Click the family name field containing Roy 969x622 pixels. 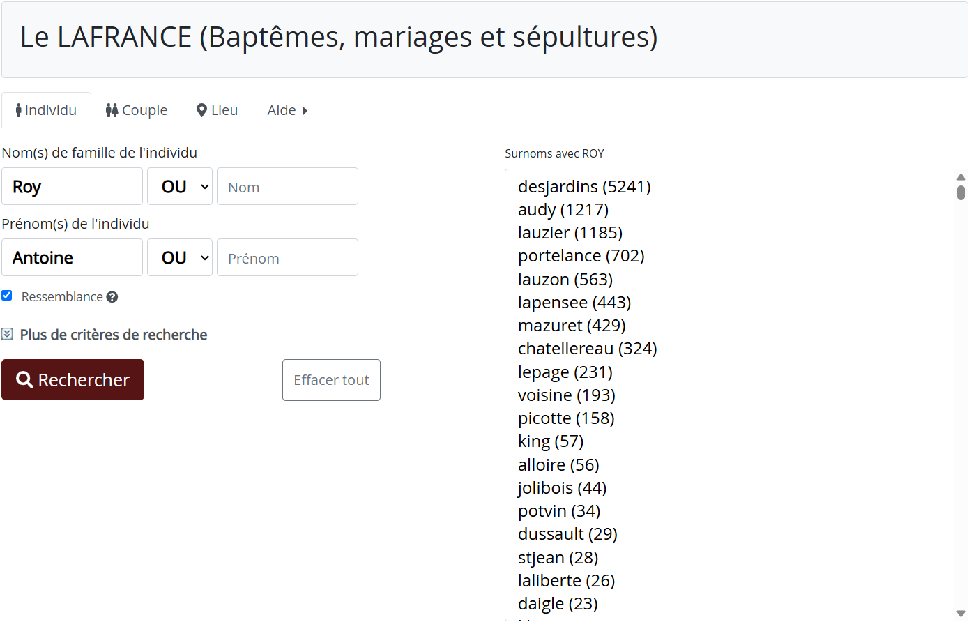coord(72,186)
